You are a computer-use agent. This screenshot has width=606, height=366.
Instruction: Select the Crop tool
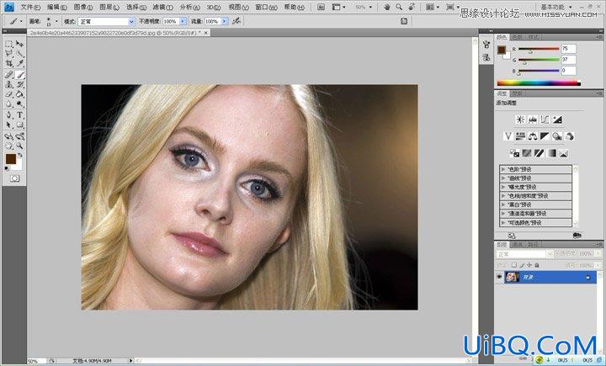(8, 63)
